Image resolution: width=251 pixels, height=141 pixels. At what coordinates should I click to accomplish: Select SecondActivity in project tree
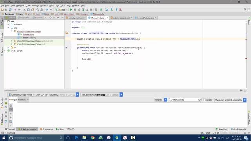pos(29,38)
